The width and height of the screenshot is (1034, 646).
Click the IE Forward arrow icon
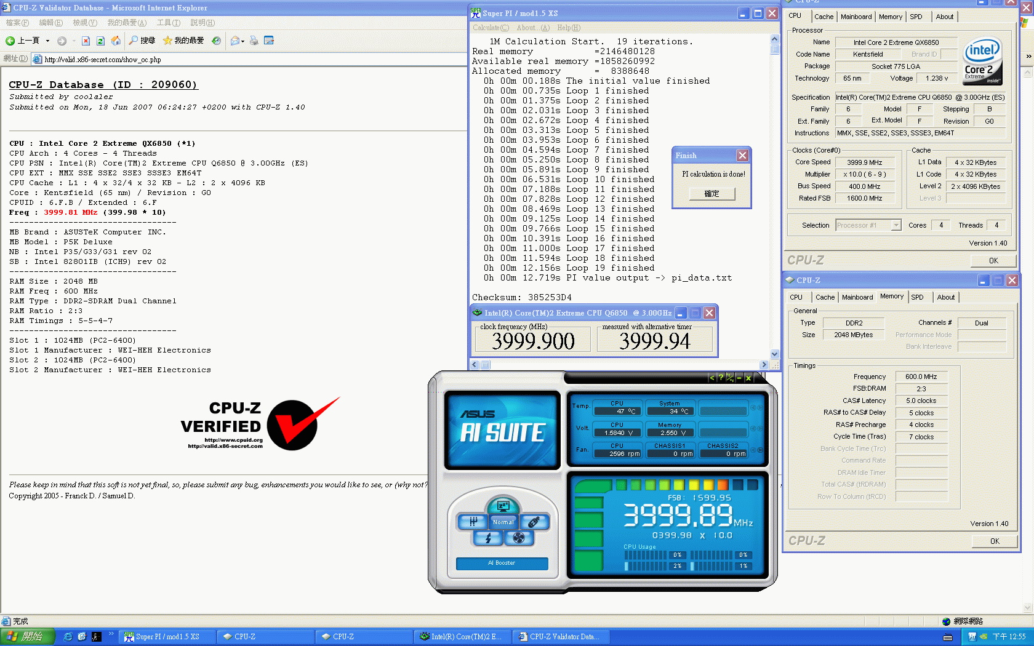62,41
